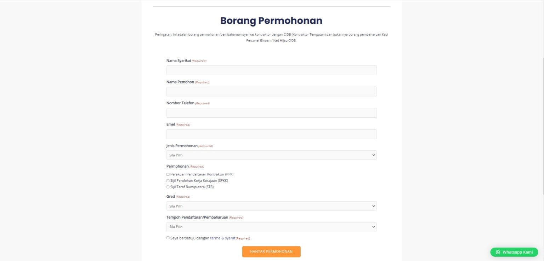Check Perakuan Pendaftaran Kontraktor (PPK)
Image resolution: width=544 pixels, height=261 pixels.
point(168,174)
